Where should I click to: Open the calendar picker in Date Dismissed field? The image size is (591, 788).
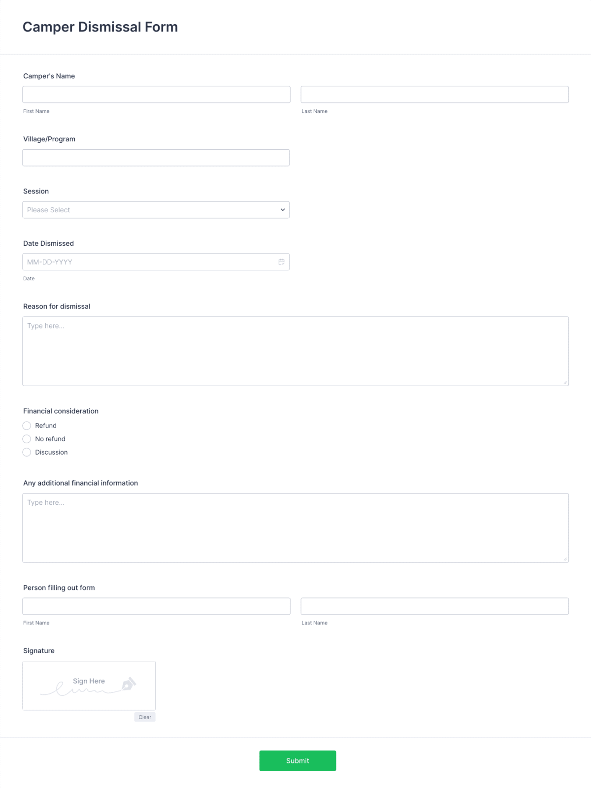(x=281, y=262)
